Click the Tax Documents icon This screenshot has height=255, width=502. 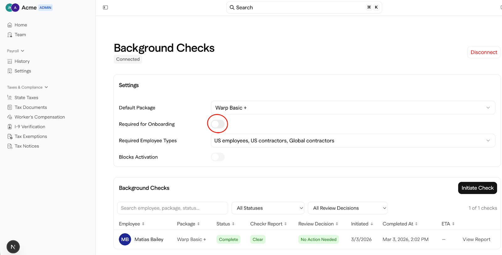[x=10, y=107]
